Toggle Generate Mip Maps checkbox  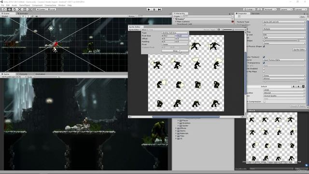pyautogui.click(x=264, y=72)
